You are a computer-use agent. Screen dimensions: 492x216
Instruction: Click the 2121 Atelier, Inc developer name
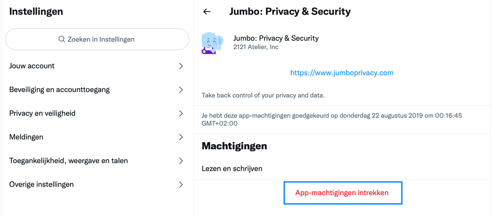point(256,47)
